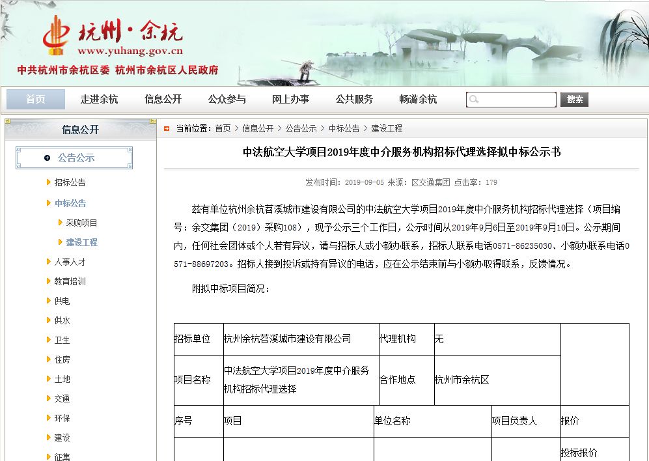Click the 来源: 区交通集团 text

(x=419, y=183)
